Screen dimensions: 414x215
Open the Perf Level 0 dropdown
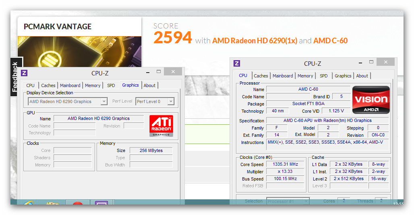point(171,101)
